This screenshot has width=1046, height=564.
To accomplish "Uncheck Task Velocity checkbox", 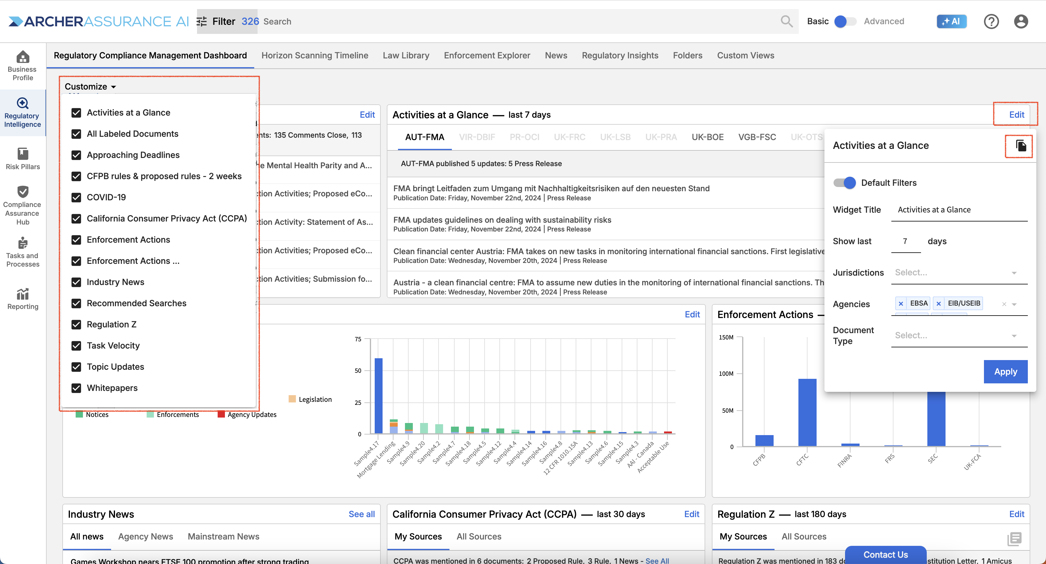I will [76, 346].
